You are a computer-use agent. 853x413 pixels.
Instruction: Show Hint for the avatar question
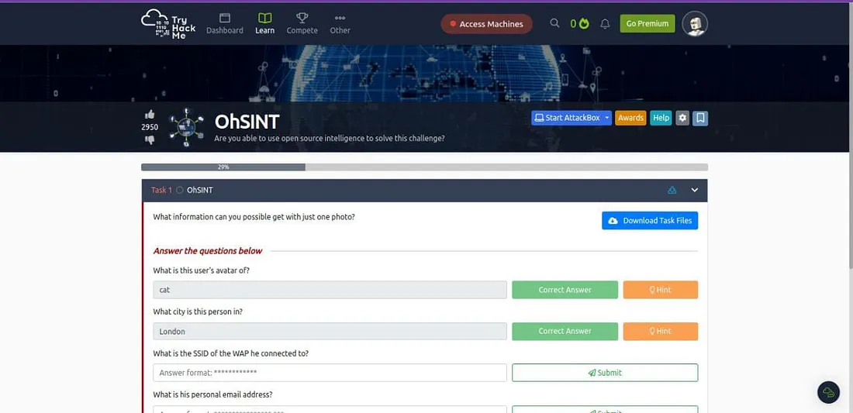660,290
